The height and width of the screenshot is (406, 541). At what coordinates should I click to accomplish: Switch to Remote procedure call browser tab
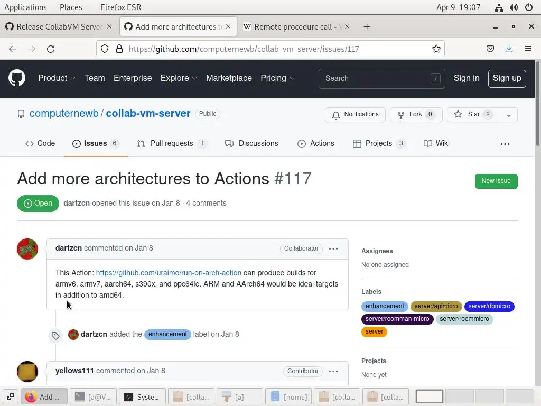point(293,26)
